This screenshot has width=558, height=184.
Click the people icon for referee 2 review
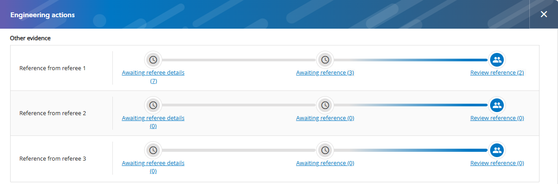(x=497, y=105)
